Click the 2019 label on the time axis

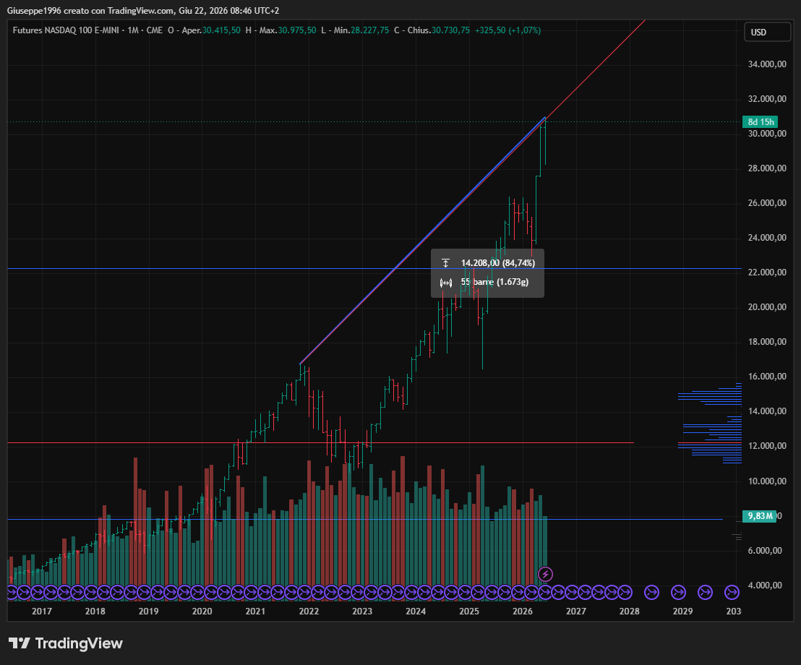coord(149,612)
